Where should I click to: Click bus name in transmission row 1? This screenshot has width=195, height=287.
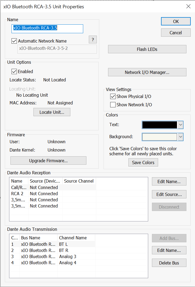point(38,244)
